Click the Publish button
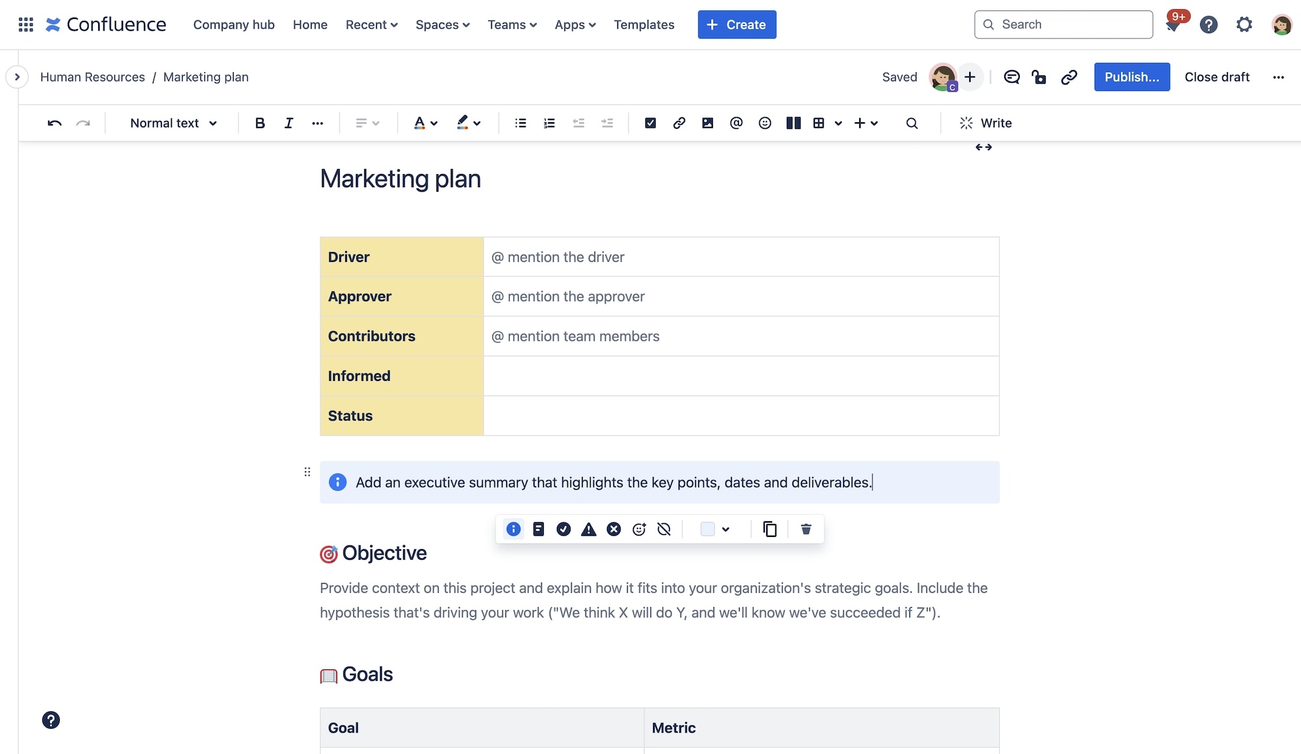 1131,76
